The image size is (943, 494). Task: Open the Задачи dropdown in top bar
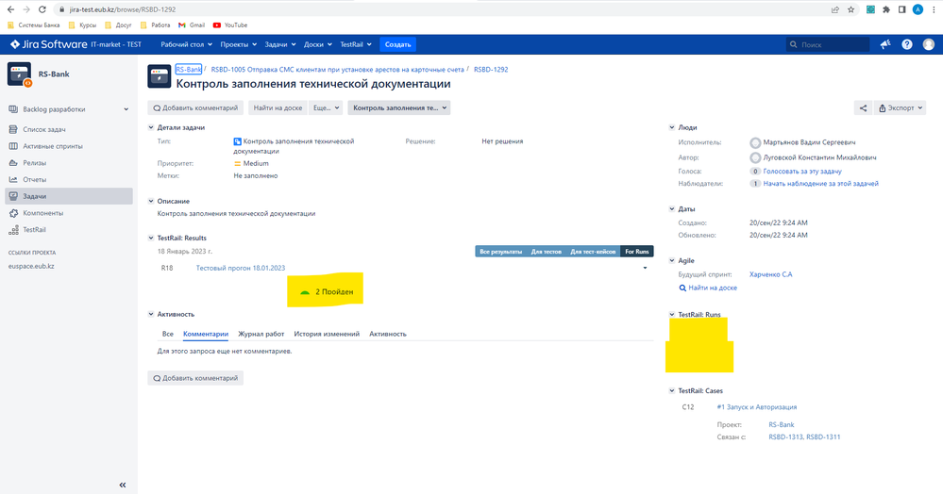(x=280, y=44)
